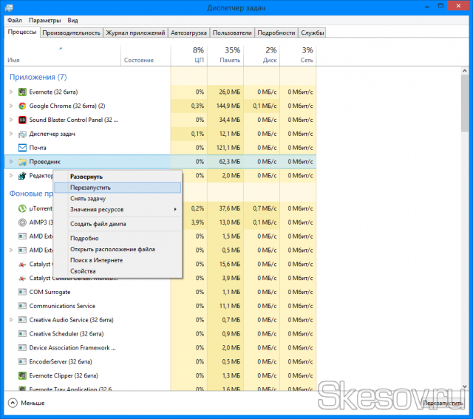Screen dimensions: 473x419
Task: Click the Почта envelope icon
Action: 22,148
